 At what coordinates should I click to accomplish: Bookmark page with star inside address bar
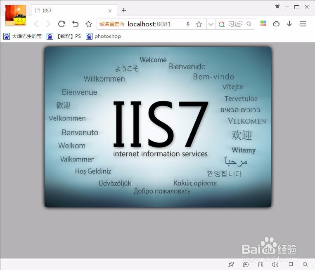pyautogui.click(x=199, y=24)
